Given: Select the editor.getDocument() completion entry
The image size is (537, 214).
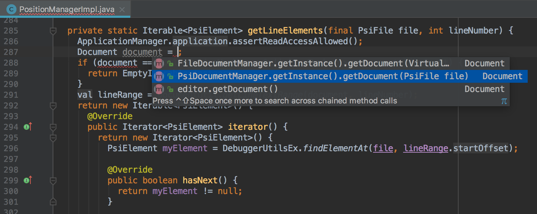Looking at the screenshot, I should [x=251, y=89].
